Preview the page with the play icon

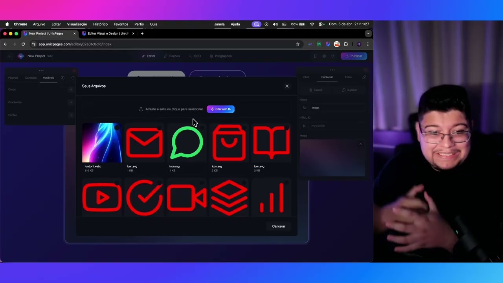(x=333, y=56)
